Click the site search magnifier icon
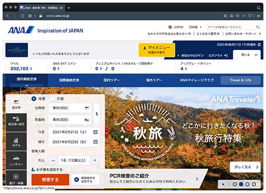The height and width of the screenshot is (193, 266). (258, 27)
